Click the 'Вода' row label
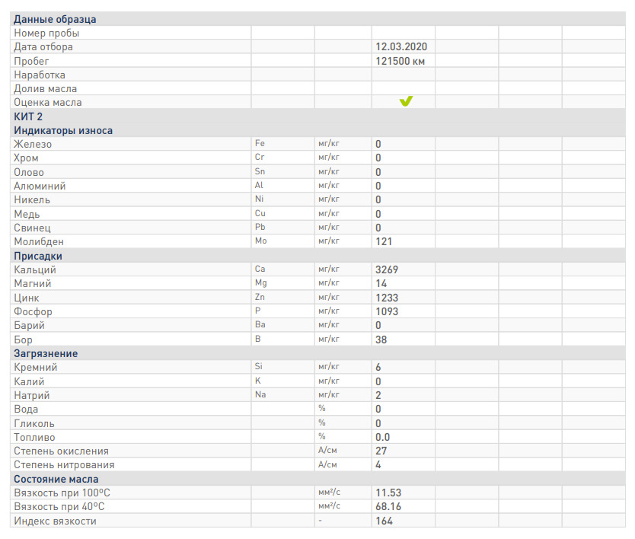635x539 pixels. tap(26, 409)
